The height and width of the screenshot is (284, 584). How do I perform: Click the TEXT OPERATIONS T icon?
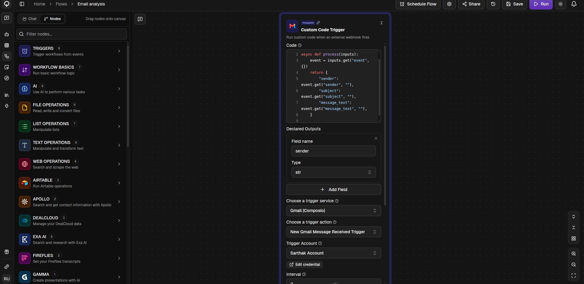pyautogui.click(x=25, y=145)
